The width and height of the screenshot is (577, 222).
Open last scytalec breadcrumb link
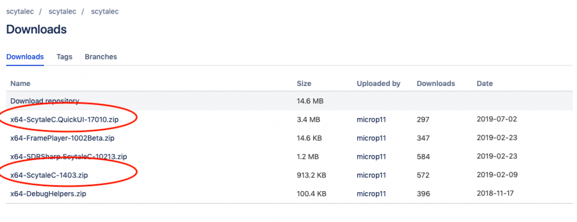point(105,11)
